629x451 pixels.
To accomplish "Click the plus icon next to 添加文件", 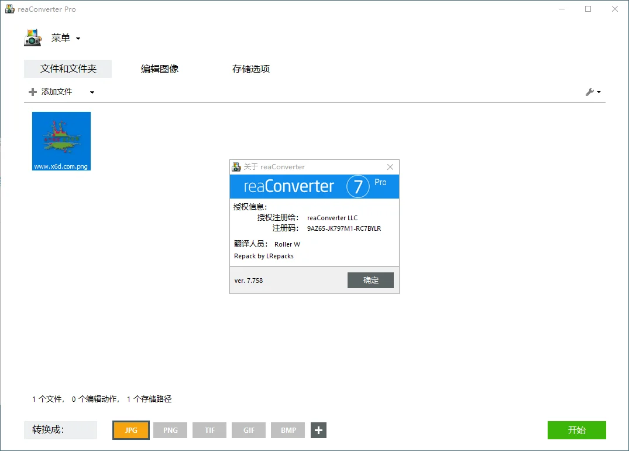I will click(x=33, y=91).
